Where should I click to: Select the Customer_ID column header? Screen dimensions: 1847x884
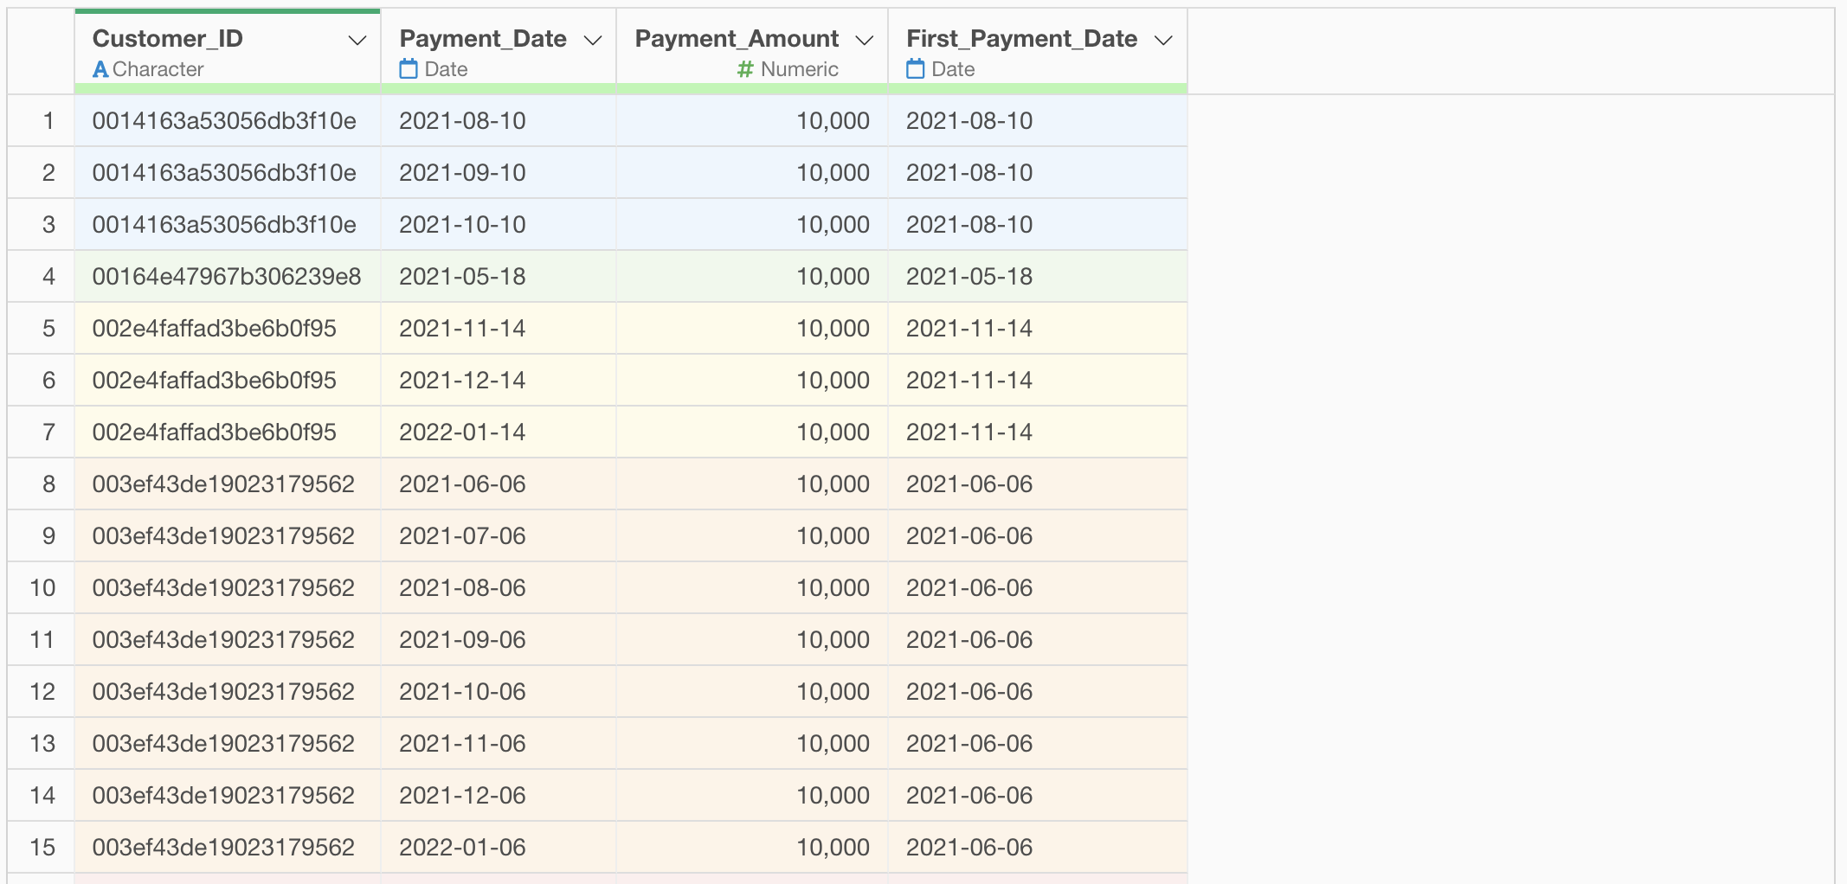click(168, 39)
